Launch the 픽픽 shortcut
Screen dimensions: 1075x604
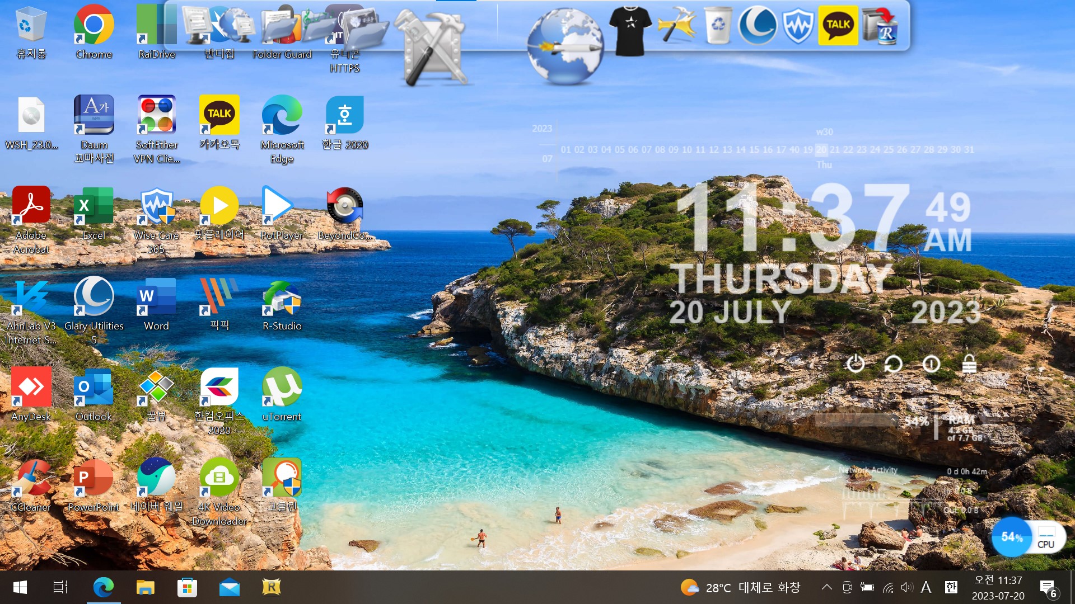[219, 303]
